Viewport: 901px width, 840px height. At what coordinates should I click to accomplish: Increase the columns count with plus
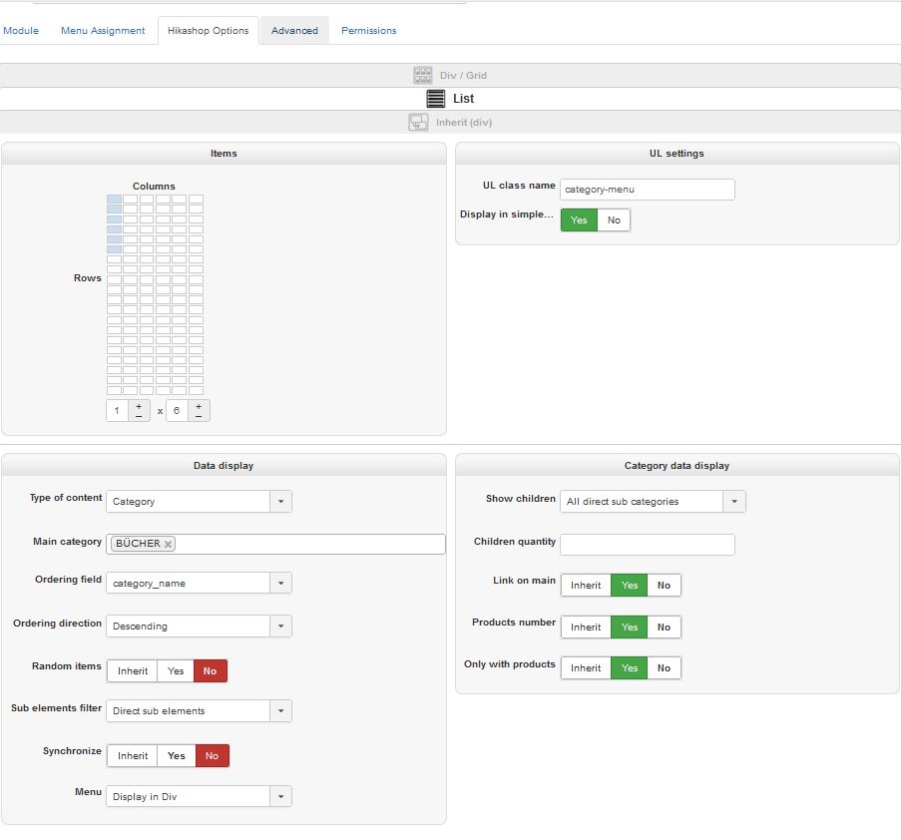click(139, 406)
